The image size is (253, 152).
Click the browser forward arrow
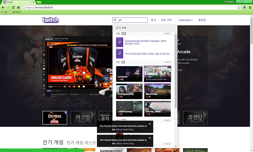click(8, 7)
